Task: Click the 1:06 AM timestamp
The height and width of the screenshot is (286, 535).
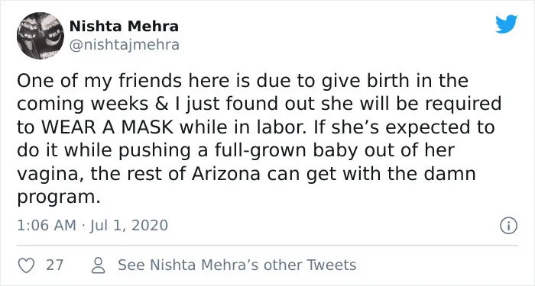Action: tap(47, 226)
